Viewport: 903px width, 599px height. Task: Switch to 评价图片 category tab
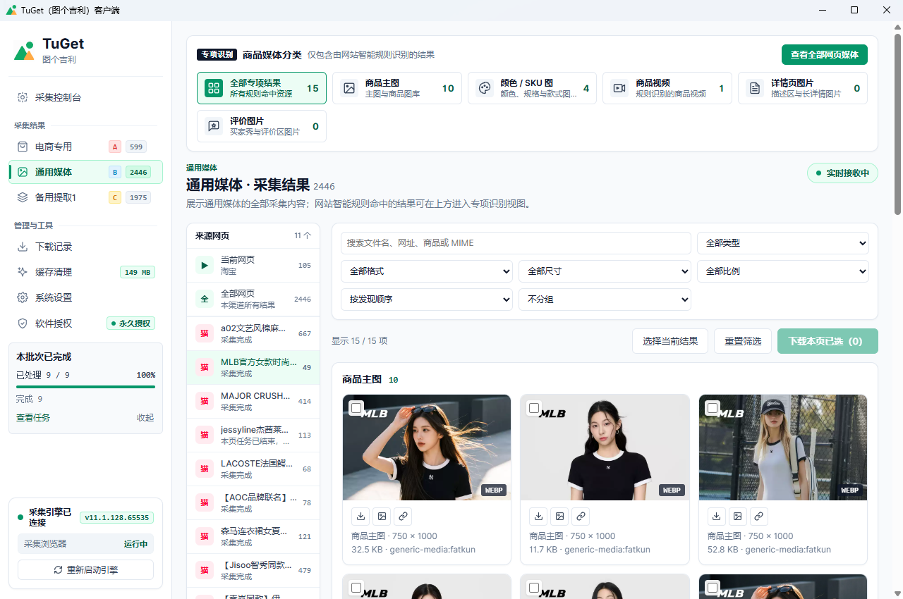pyautogui.click(x=262, y=126)
